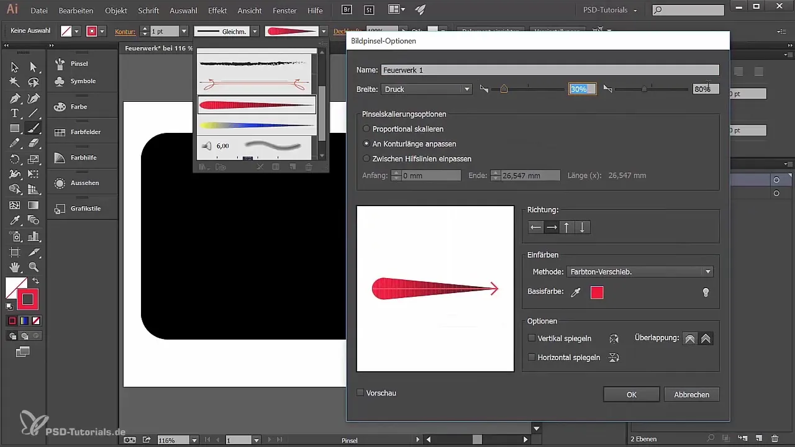Screen dimensions: 795x447
Task: Enable the Vorschau checkbox
Action: [361, 393]
